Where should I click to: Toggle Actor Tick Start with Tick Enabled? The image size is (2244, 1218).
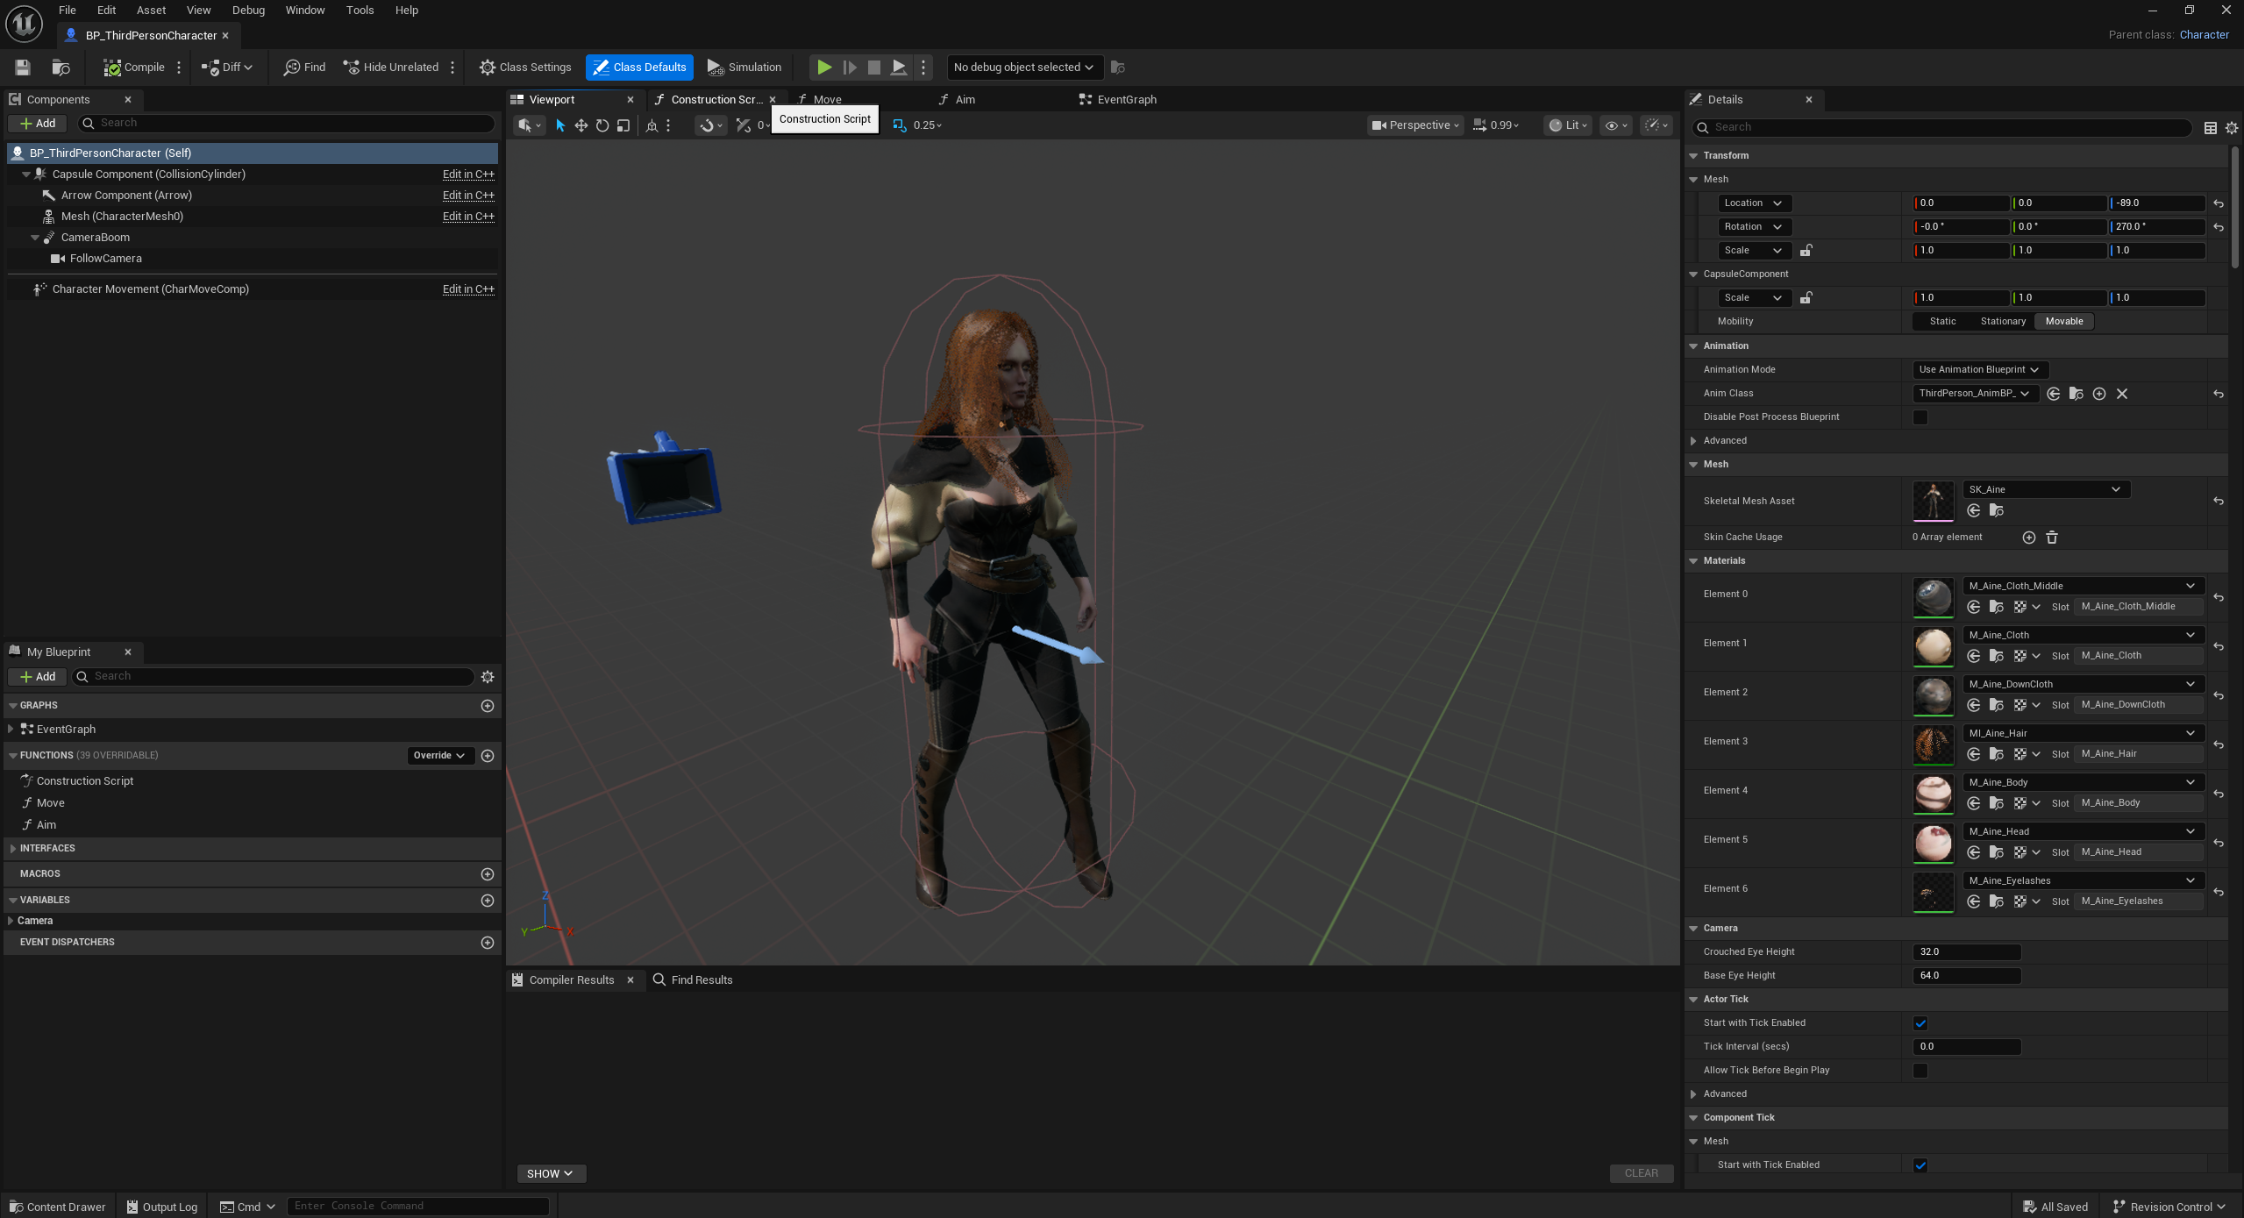click(1920, 1023)
